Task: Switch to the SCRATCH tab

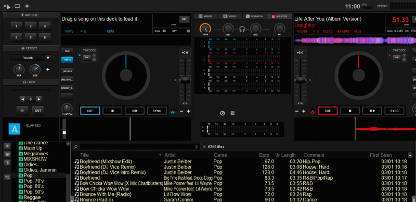Action: (x=255, y=17)
